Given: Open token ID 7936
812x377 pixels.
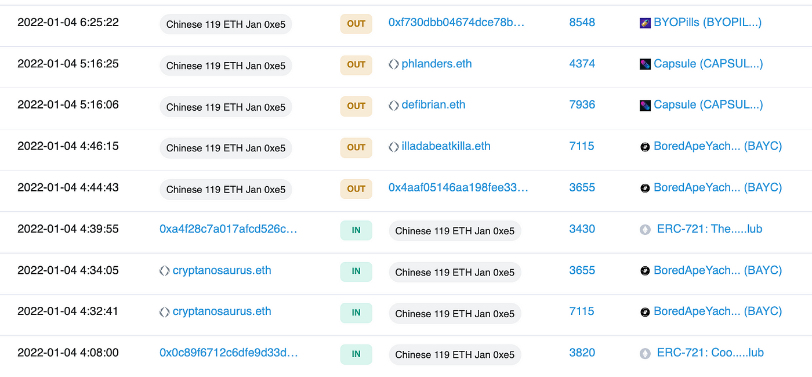Looking at the screenshot, I should click(x=582, y=105).
